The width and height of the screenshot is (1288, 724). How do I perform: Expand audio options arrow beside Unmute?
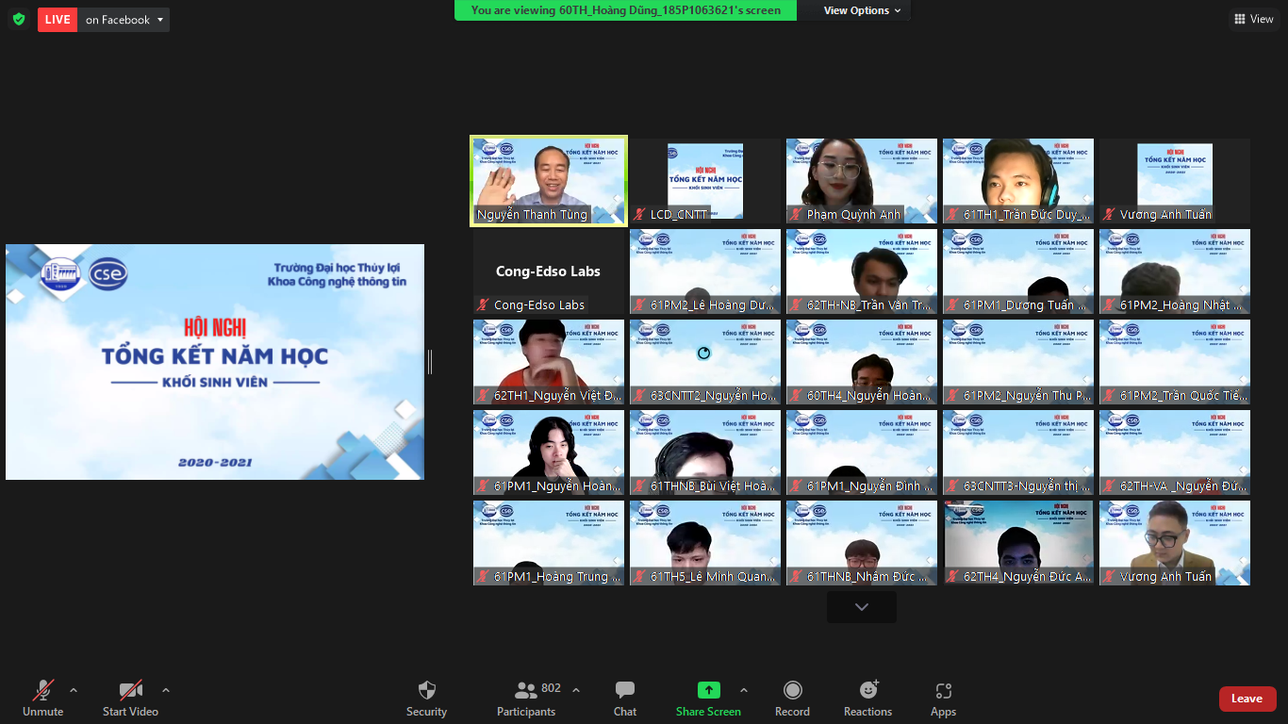coord(74,689)
